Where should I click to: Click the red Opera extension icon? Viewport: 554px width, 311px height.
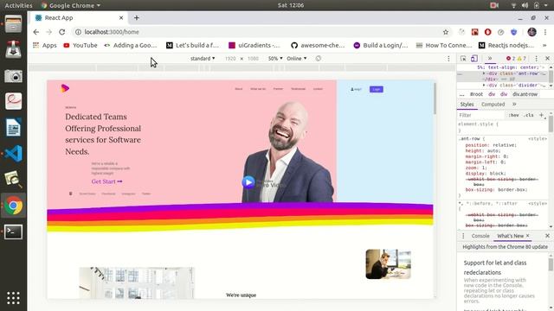[x=487, y=32]
